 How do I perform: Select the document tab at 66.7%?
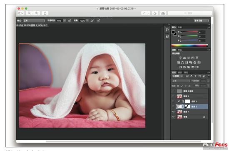click(x=32, y=25)
